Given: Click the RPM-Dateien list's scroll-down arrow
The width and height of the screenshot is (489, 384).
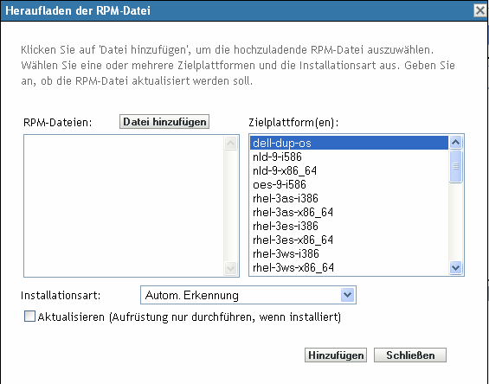Looking at the screenshot, I should point(230,268).
